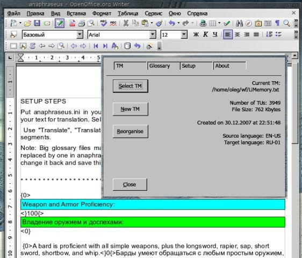Toggle nonprinting characters pilcrow icon
This screenshot has width=302, height=258.
tap(277, 23)
